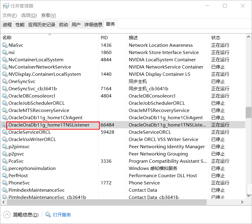Viewport: 252px width, 224px height.
Task: Open services via the 打开服务 link
Action: point(62,215)
